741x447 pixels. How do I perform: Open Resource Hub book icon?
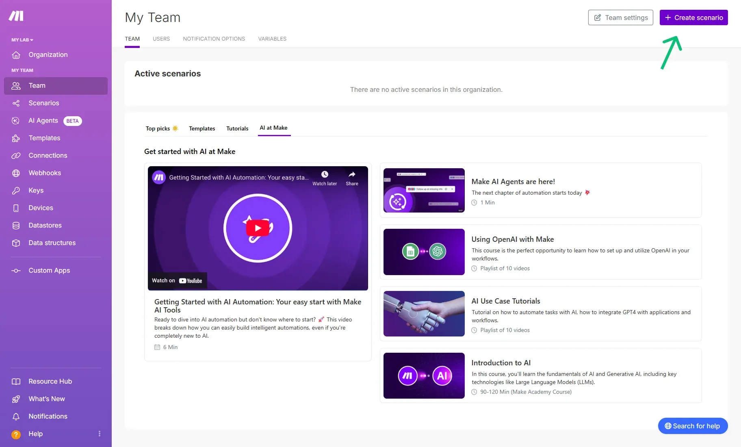coord(16,382)
